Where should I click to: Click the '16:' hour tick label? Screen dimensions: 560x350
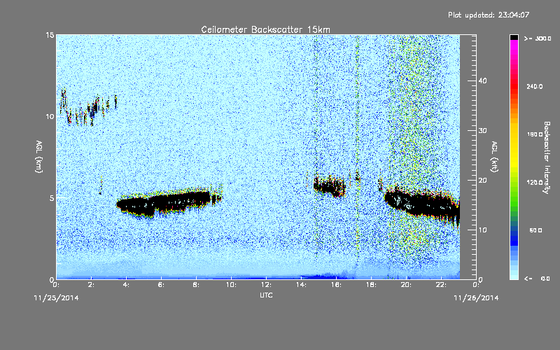click(x=336, y=285)
